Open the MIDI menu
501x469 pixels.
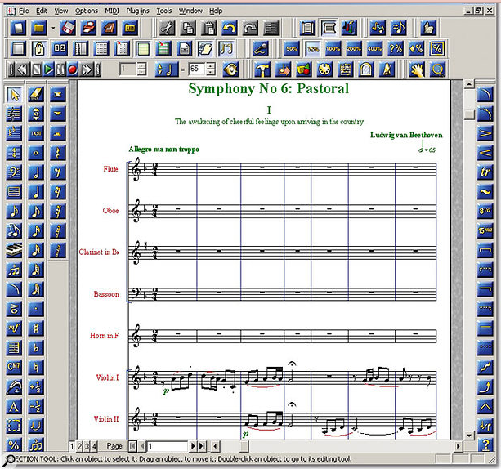[x=112, y=11]
